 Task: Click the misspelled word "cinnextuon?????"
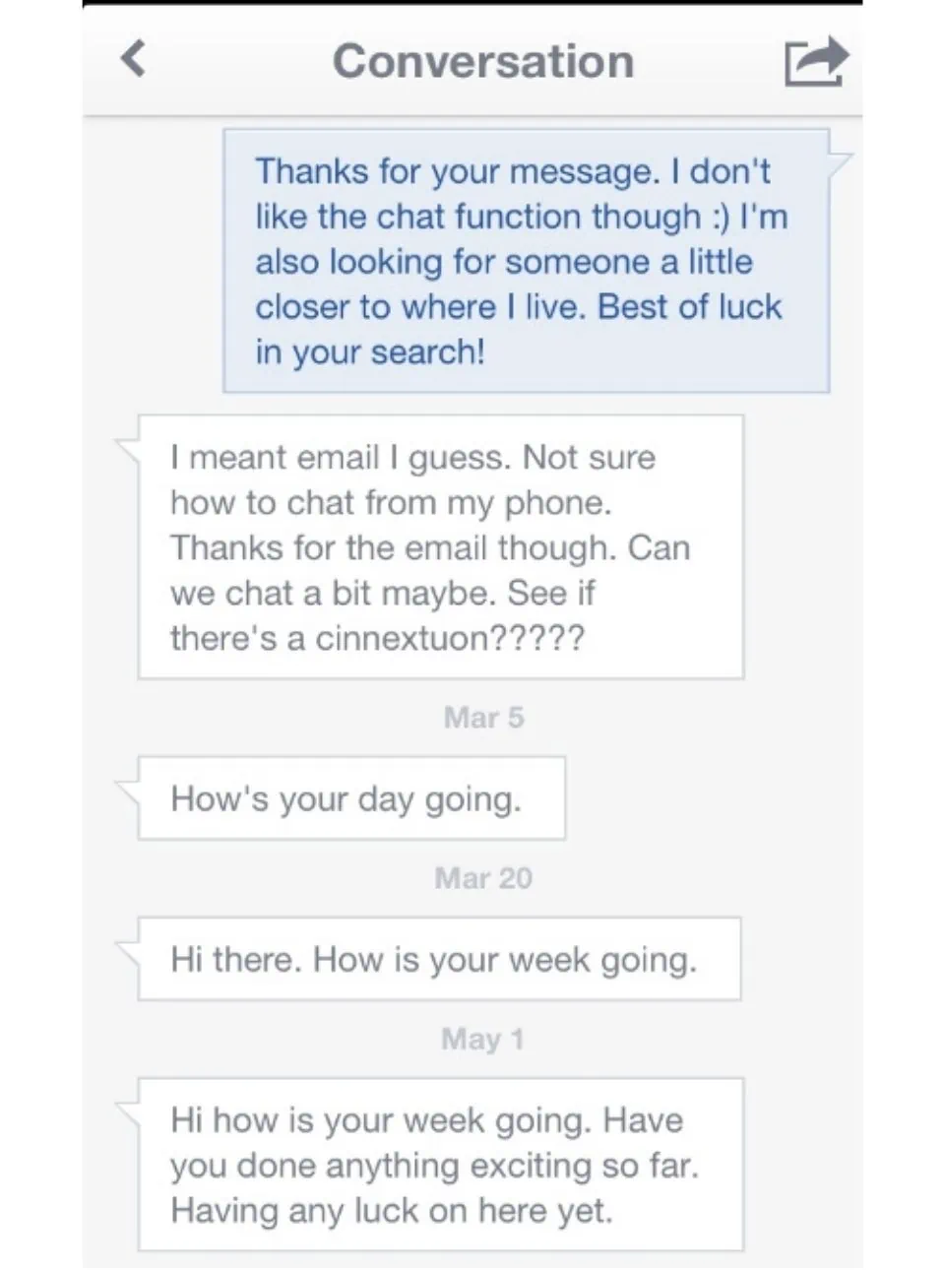coord(450,639)
